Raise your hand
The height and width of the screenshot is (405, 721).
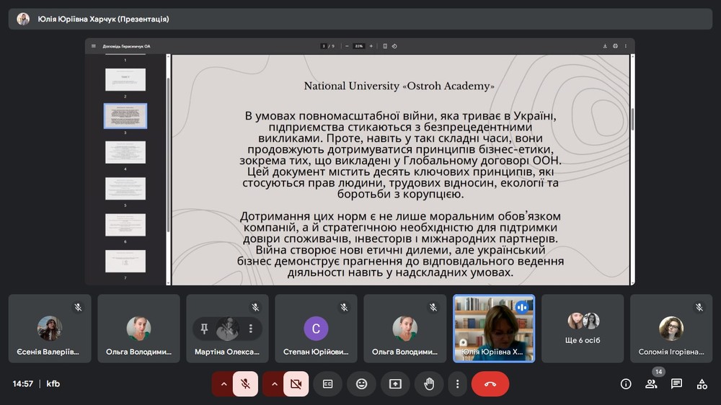tap(429, 384)
